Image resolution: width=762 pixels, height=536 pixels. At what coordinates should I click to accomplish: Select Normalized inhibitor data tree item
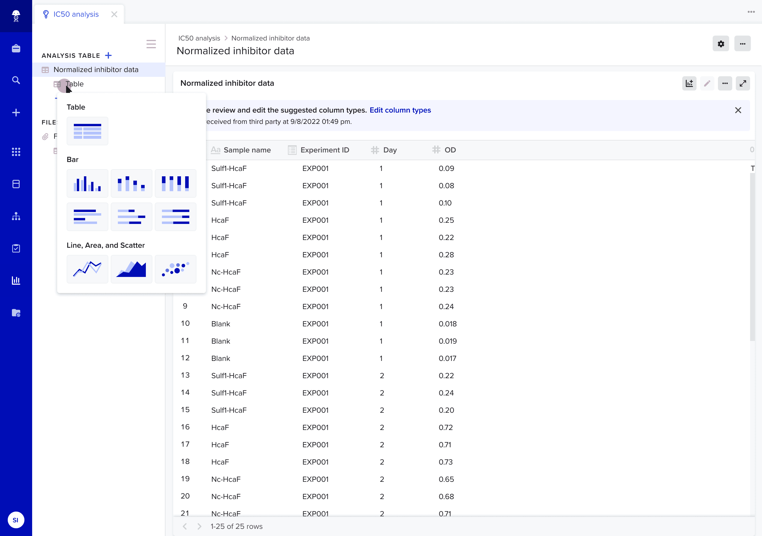point(96,70)
